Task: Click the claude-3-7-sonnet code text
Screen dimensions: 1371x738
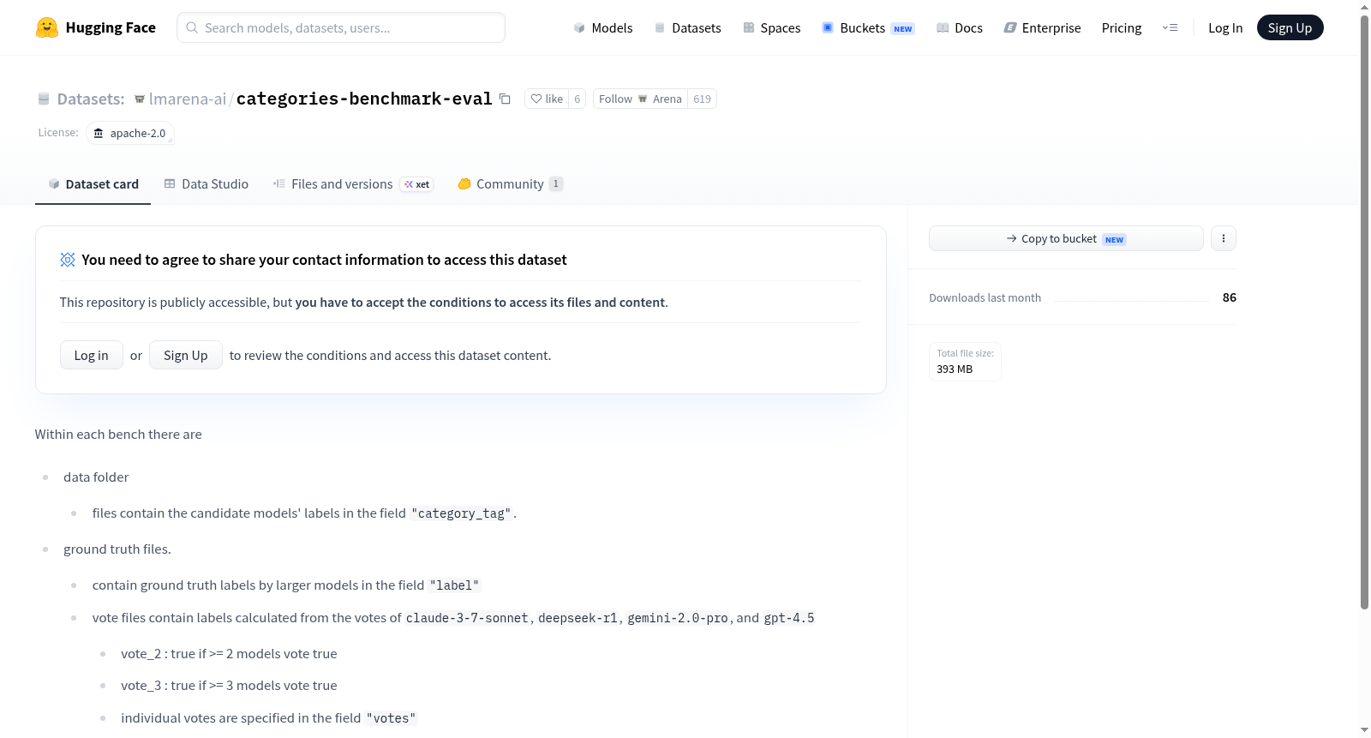Action: 467,618
